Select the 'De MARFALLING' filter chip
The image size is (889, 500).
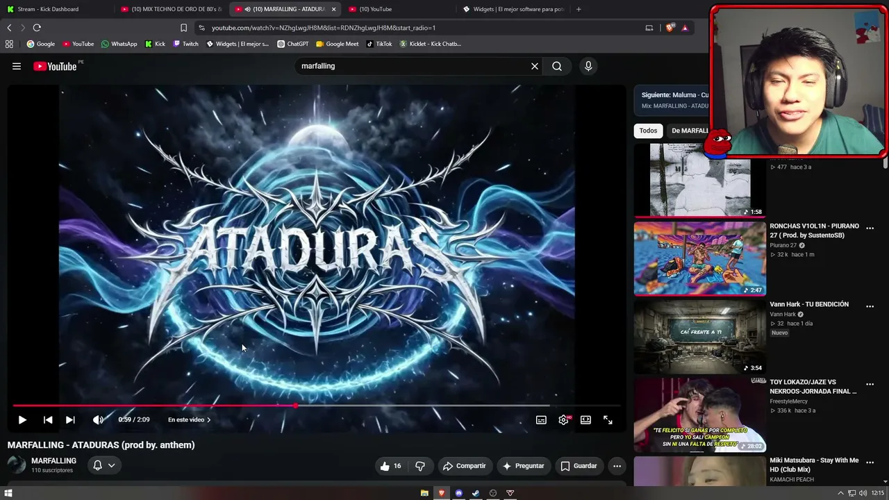(x=690, y=131)
